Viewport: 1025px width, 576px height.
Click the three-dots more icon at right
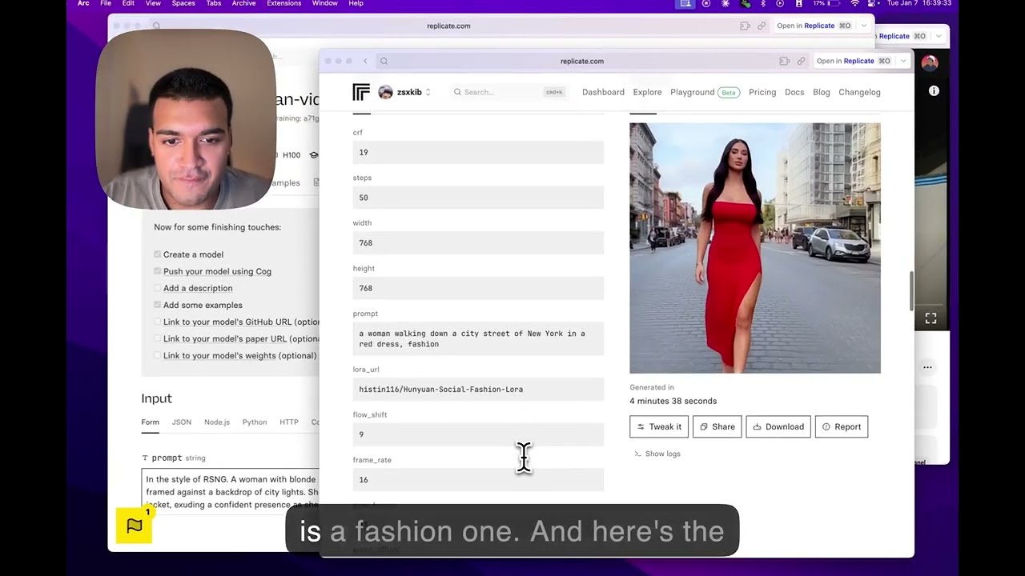(x=927, y=367)
